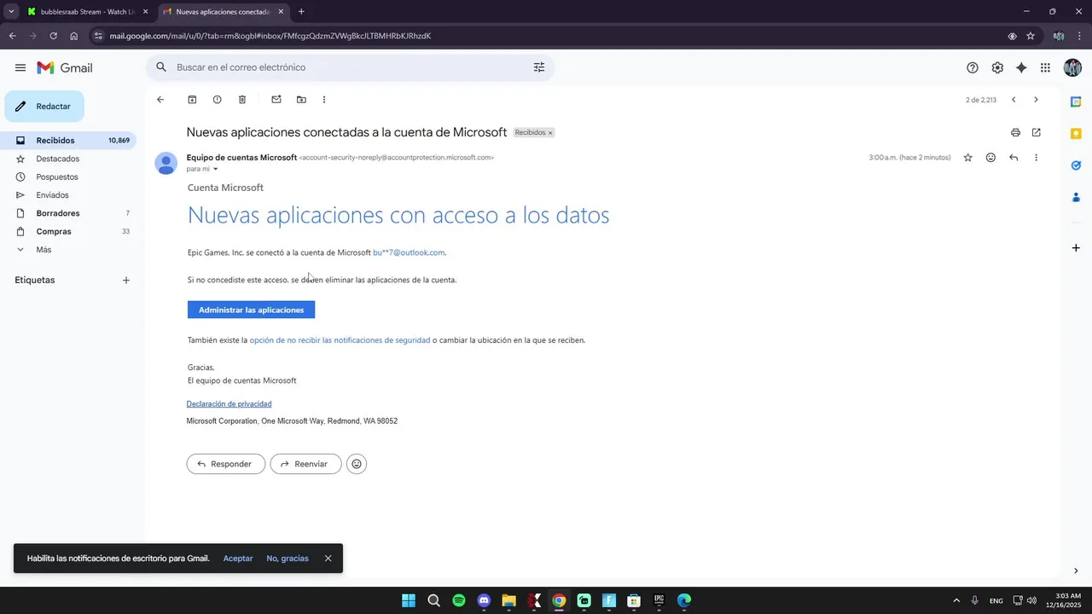The image size is (1092, 614).
Task: Bookmark this page star
Action: [1031, 36]
